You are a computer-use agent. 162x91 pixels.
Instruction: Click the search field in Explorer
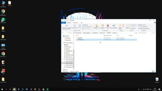coord(146,33)
